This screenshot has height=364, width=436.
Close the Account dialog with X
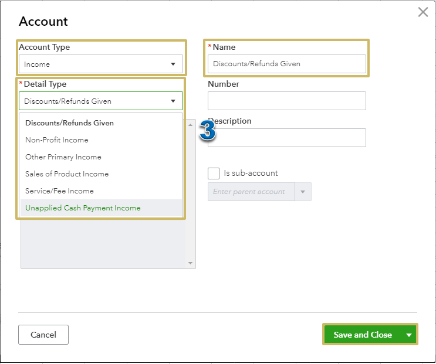pyautogui.click(x=423, y=12)
